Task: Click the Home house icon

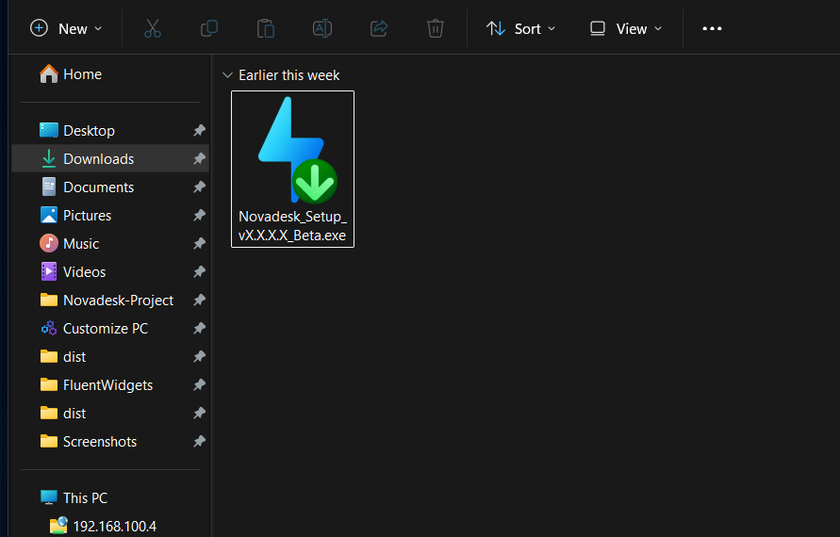Action: click(x=49, y=73)
